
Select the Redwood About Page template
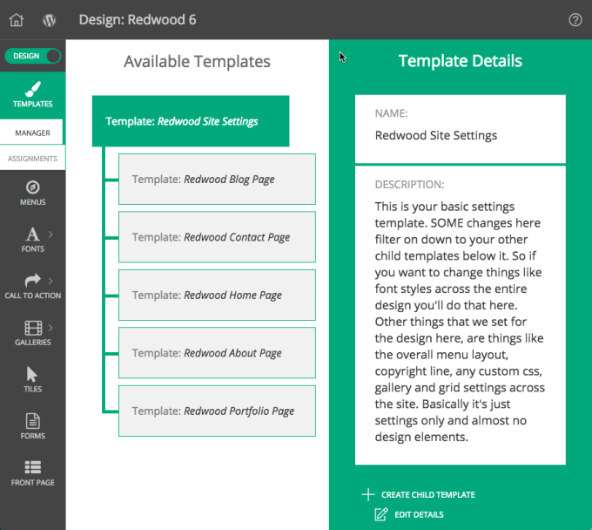(x=217, y=353)
